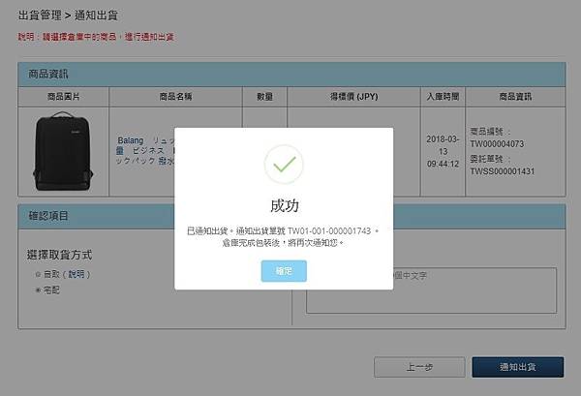Focus the remarks text area field
Screen dimensions: 581x396
pos(431,290)
